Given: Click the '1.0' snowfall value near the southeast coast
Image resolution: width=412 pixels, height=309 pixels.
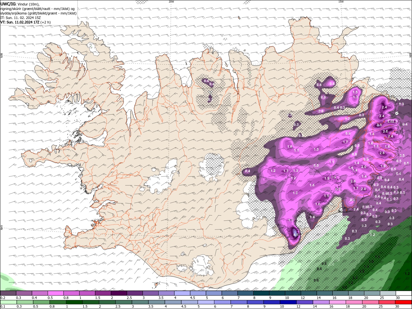Looking at the screenshot, I should (318, 204).
